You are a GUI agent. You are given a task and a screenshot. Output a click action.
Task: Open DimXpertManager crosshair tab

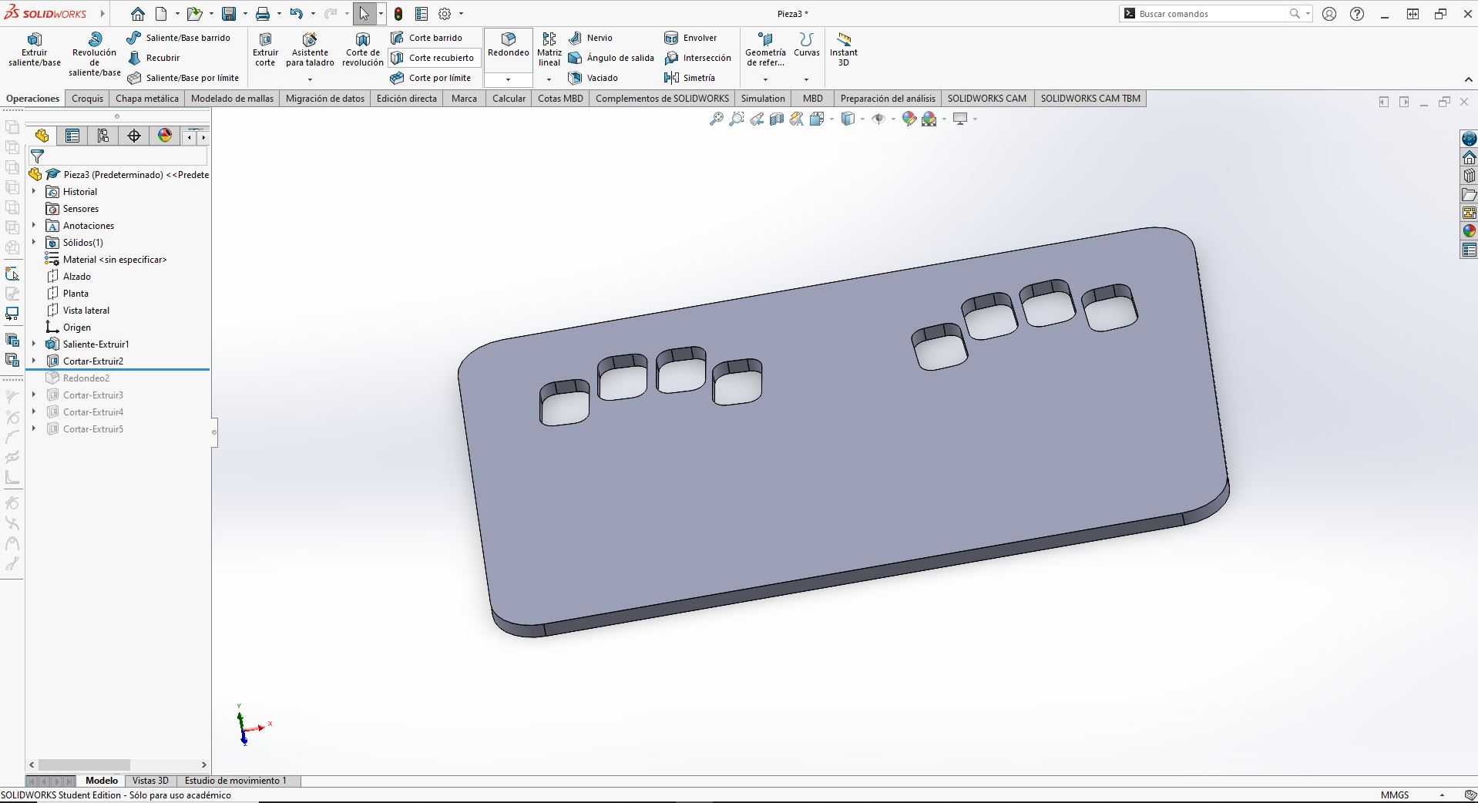pyautogui.click(x=134, y=136)
